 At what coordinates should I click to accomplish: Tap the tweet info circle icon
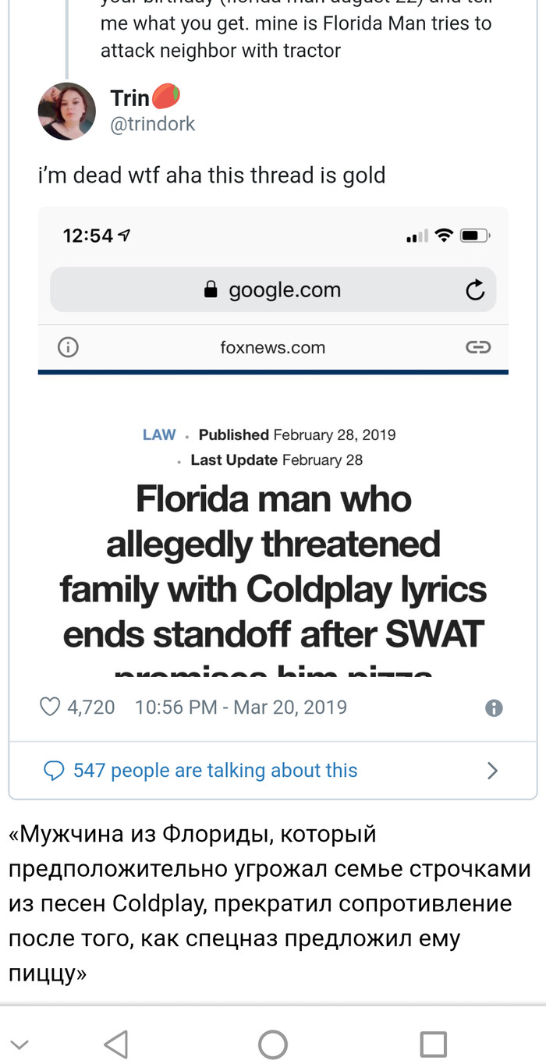494,708
